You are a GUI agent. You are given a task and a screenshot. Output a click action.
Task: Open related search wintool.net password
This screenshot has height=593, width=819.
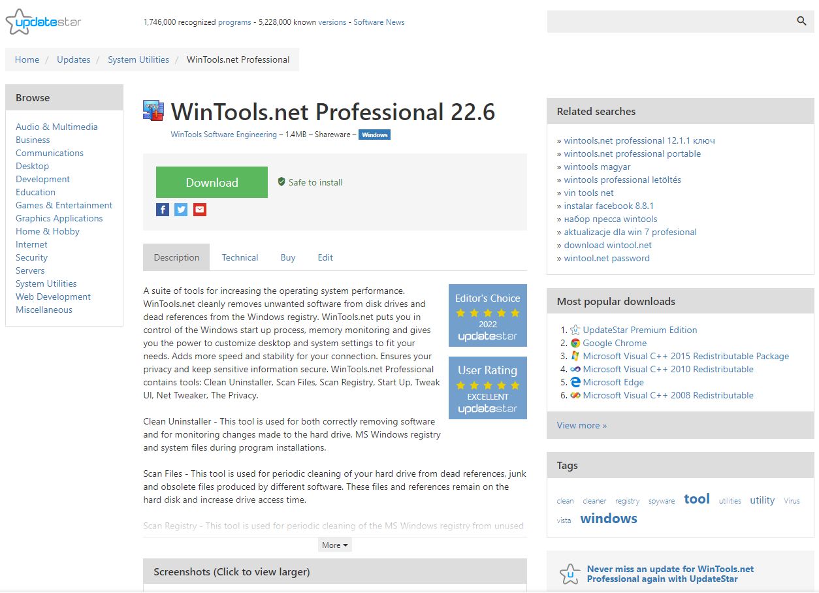pos(607,258)
